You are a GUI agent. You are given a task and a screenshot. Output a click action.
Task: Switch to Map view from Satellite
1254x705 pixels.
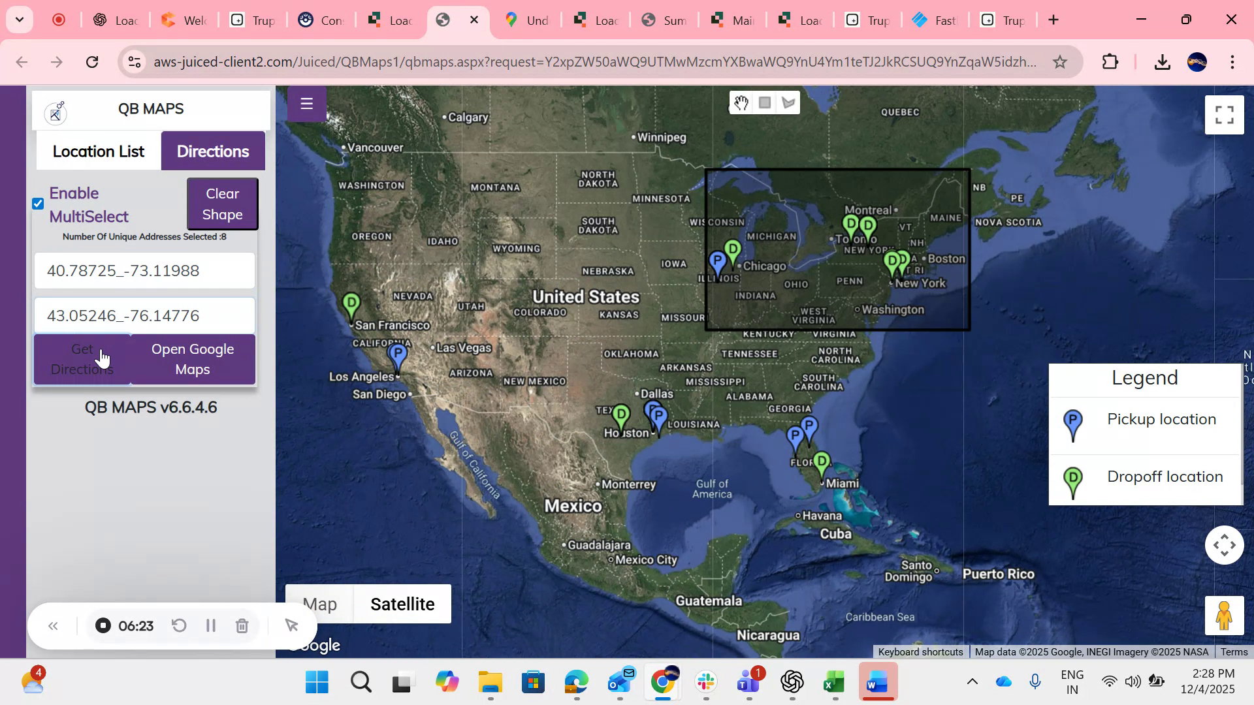pyautogui.click(x=319, y=604)
